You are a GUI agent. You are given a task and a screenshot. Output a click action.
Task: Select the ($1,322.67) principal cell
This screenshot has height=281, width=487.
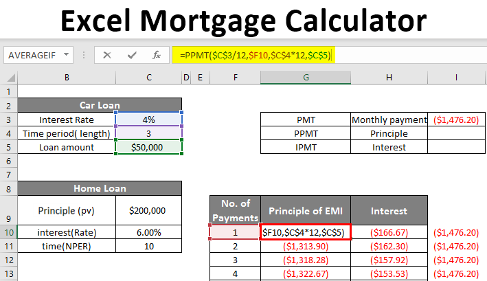306,273
